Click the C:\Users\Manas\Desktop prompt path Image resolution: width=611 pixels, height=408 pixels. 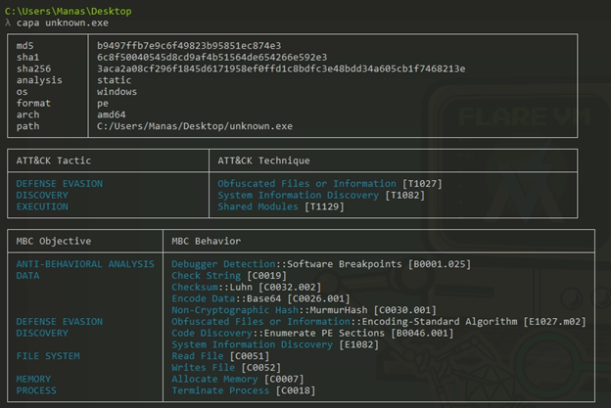[67, 10]
